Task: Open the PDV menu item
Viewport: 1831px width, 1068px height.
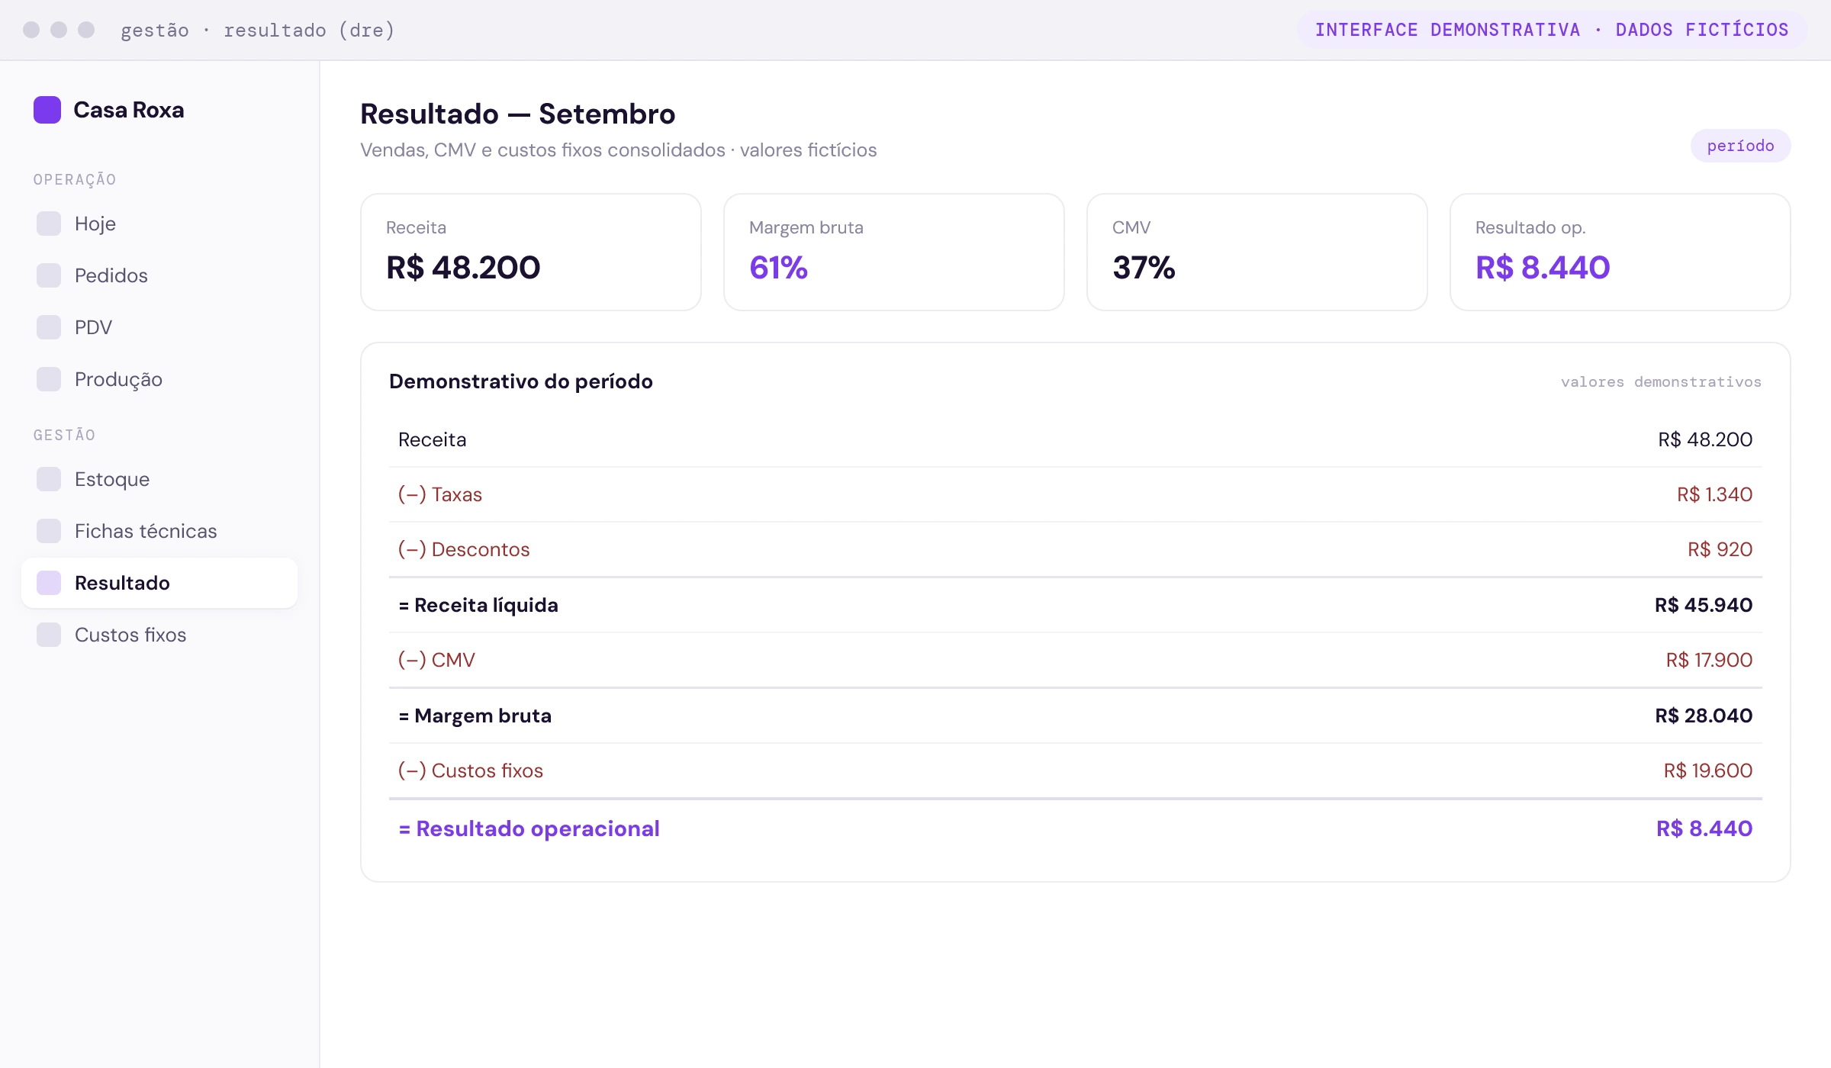Action: [159, 327]
